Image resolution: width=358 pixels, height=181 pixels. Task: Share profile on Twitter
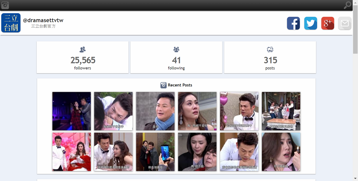[310, 23]
